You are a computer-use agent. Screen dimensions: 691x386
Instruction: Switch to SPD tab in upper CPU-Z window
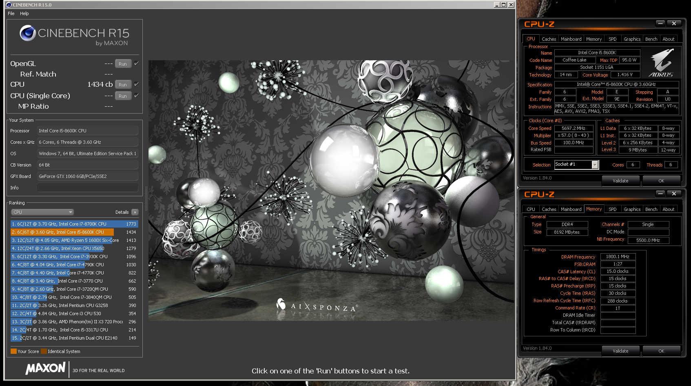click(x=613, y=39)
